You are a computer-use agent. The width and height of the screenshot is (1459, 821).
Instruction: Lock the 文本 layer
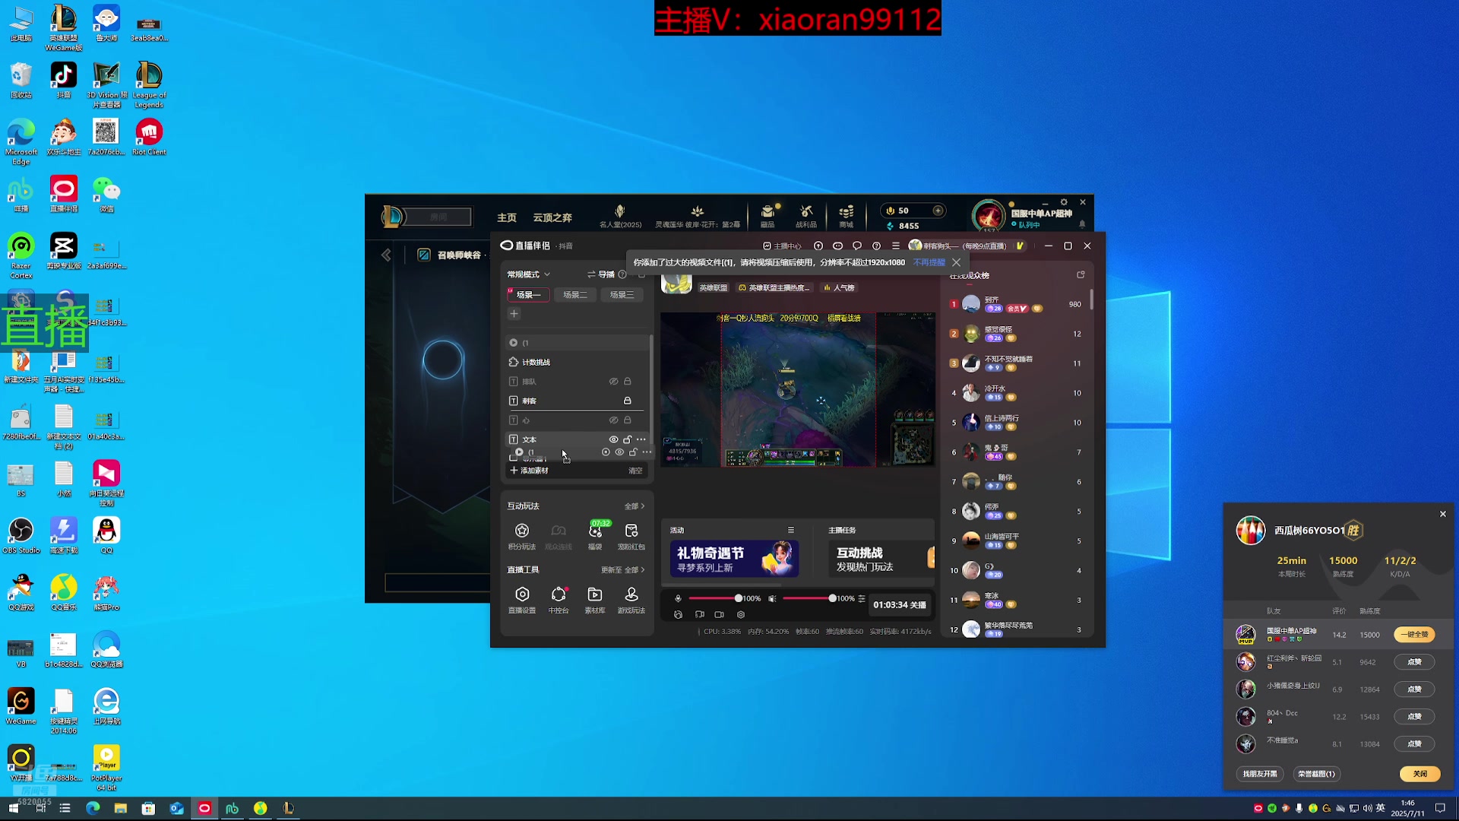[628, 439]
